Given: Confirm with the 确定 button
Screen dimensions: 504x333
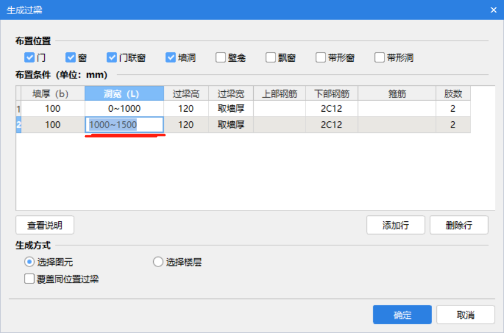Looking at the screenshot, I should click(402, 315).
